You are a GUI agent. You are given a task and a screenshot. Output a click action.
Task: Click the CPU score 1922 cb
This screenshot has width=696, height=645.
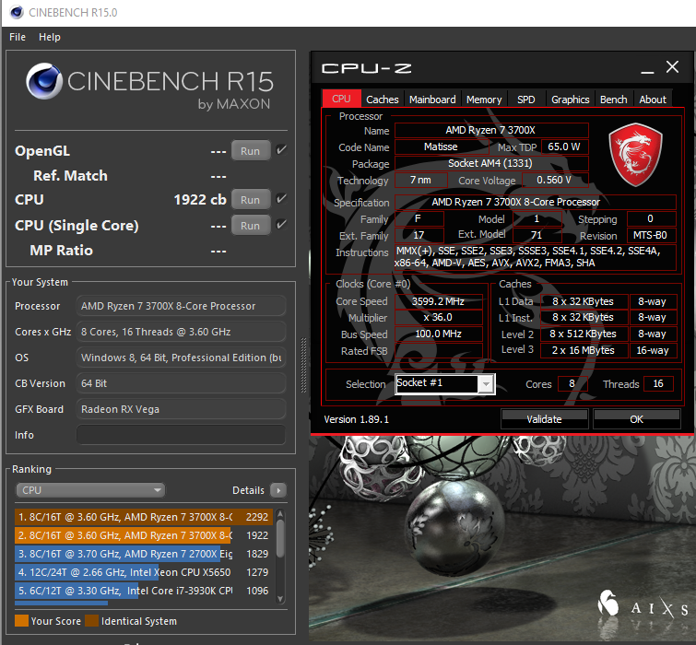coord(200,200)
